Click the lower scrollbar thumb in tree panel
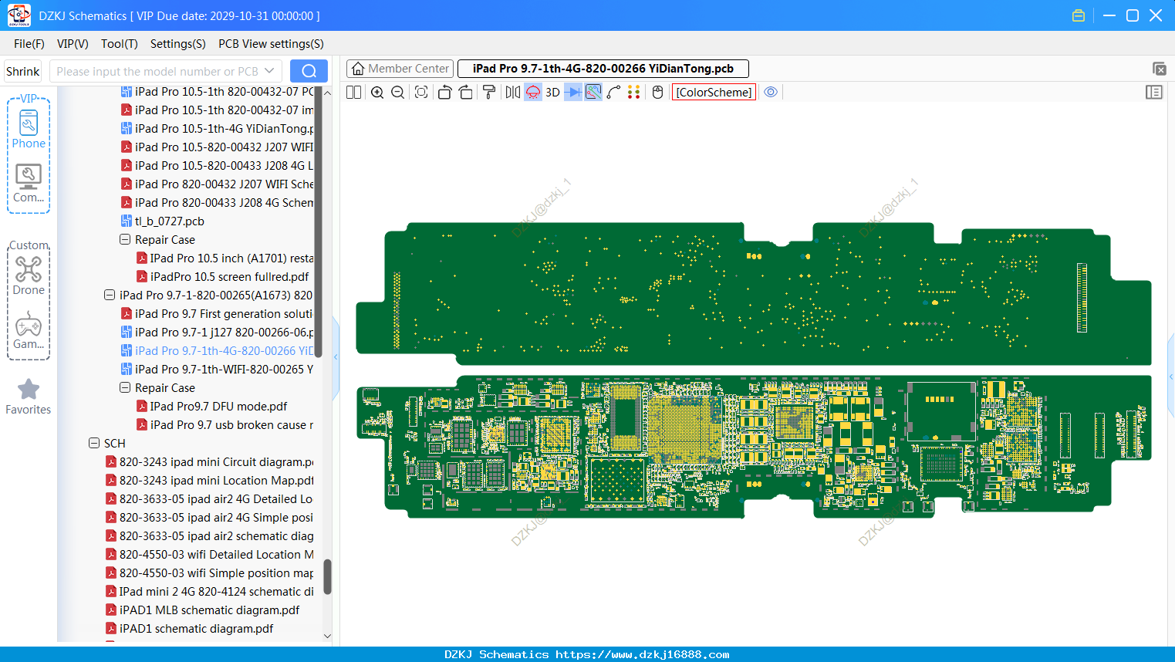The width and height of the screenshot is (1175, 662). (327, 576)
